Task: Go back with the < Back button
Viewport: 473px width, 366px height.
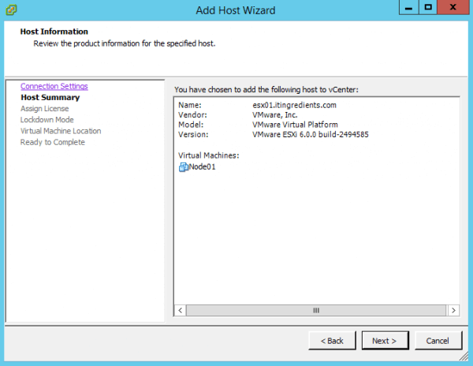Action: (332, 341)
